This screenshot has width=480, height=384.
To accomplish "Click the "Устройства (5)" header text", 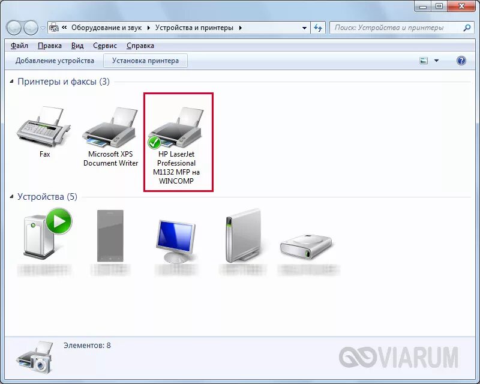I will coord(47,197).
